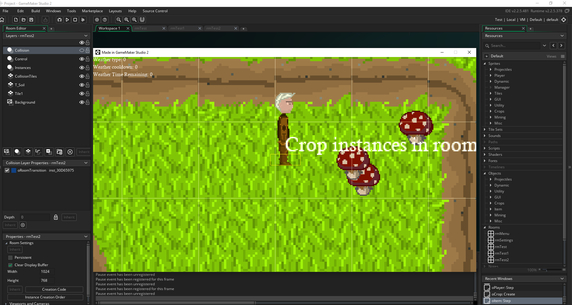
Task: Click the Debug bug icon in toolbar
Action: tap(60, 20)
